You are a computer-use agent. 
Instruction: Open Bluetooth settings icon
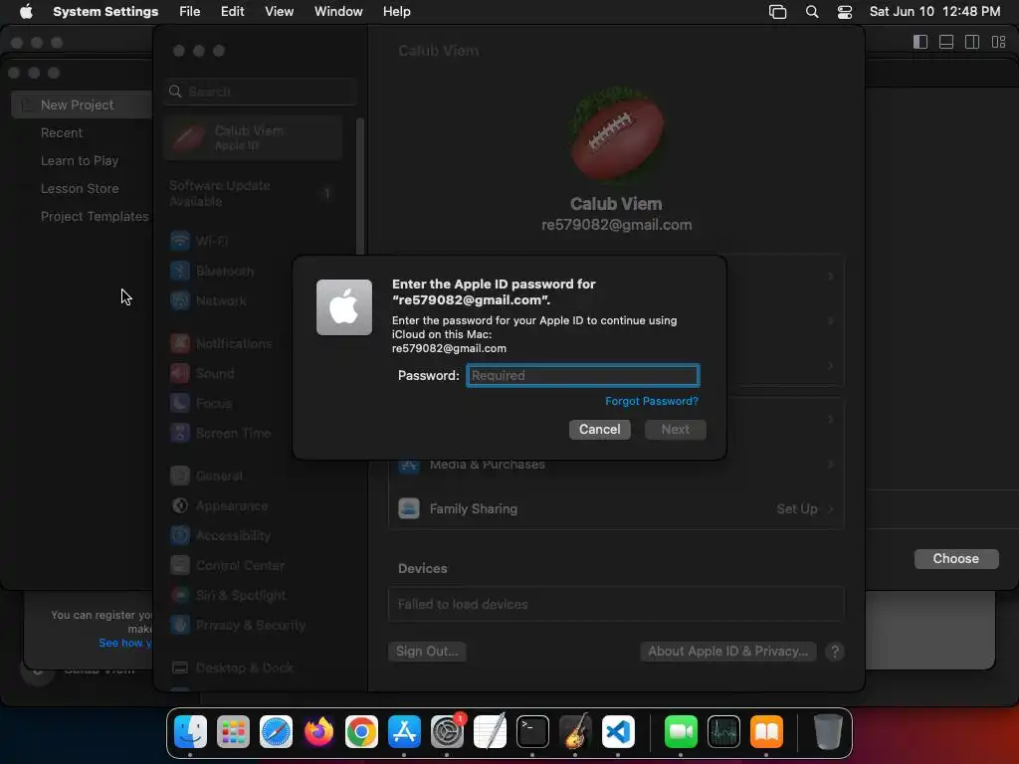pos(180,271)
